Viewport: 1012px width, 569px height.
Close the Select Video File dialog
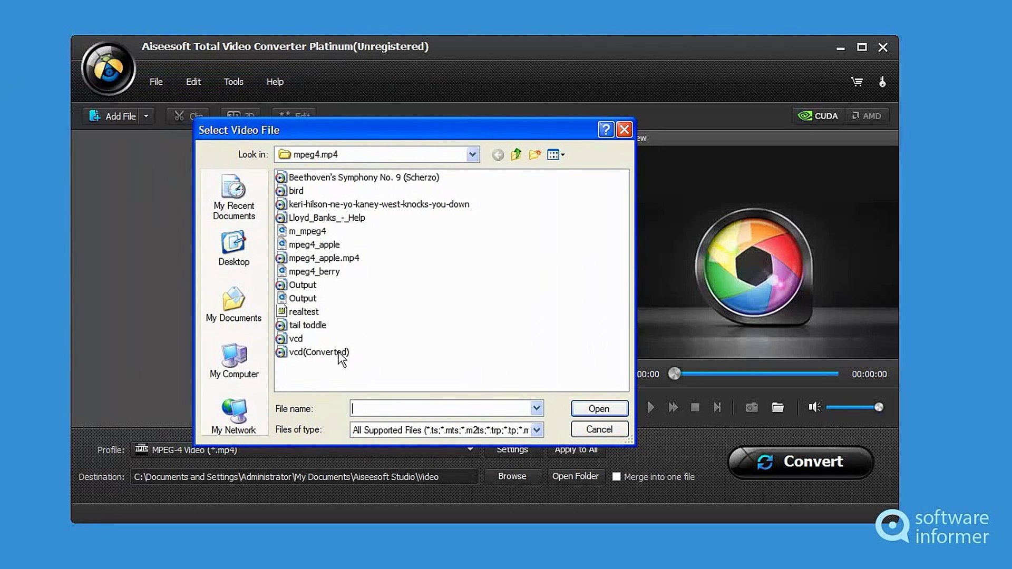[625, 130]
